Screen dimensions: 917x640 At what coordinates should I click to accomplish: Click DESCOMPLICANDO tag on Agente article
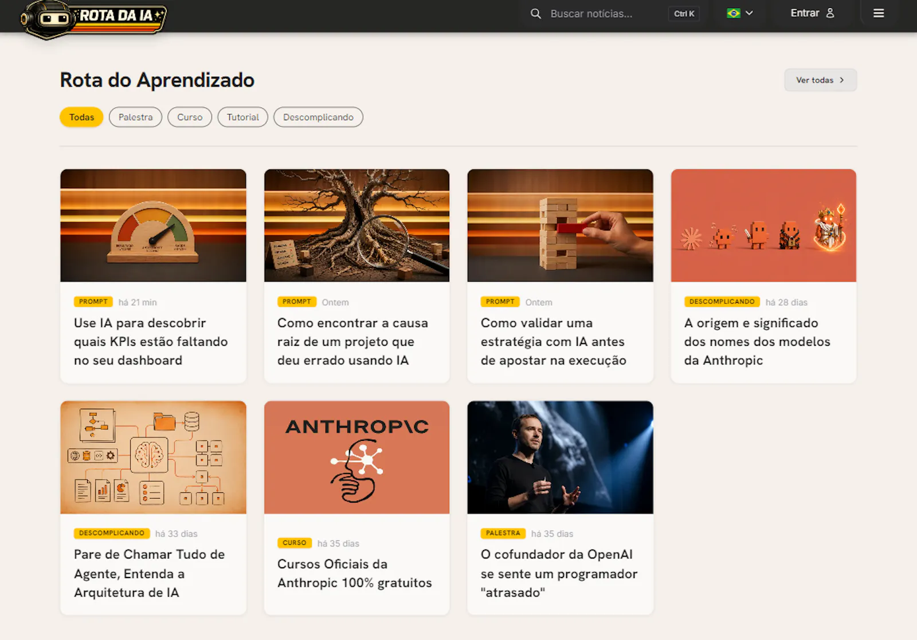point(112,533)
